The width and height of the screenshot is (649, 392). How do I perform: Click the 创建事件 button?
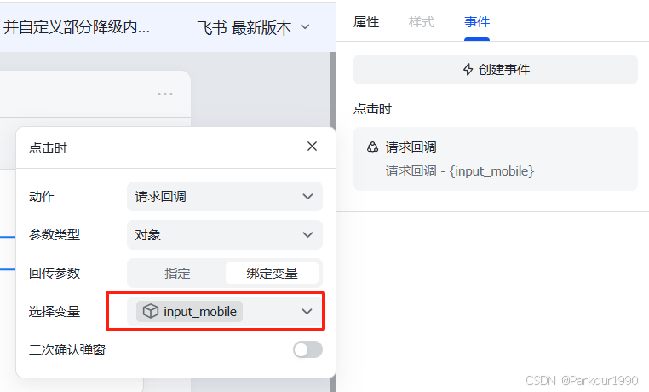[496, 70]
